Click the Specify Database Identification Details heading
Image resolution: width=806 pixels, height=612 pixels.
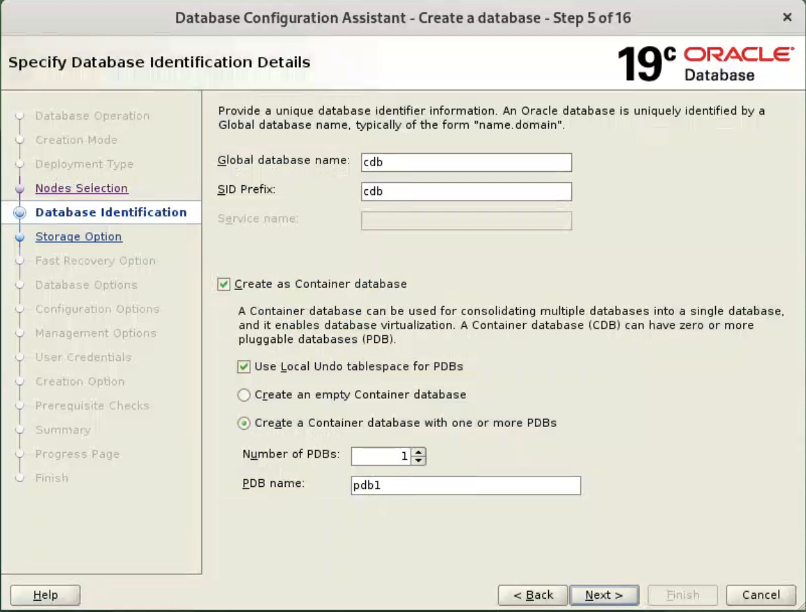[159, 62]
